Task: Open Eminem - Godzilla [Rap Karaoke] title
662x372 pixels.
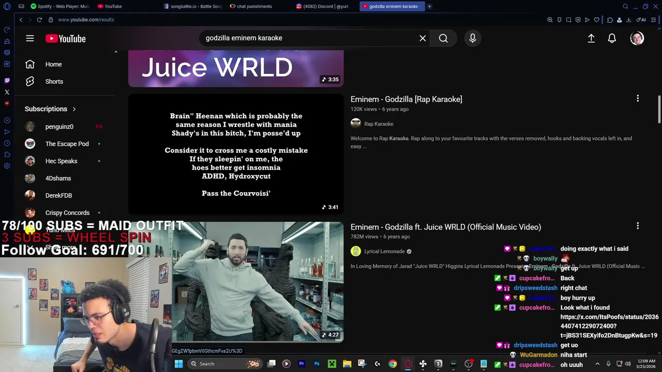Action: tap(406, 99)
